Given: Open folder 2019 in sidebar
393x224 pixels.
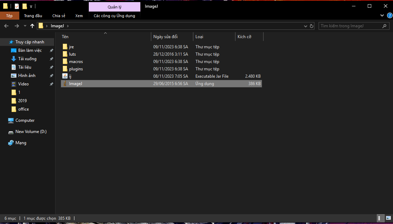Looking at the screenshot, I should pos(22,101).
